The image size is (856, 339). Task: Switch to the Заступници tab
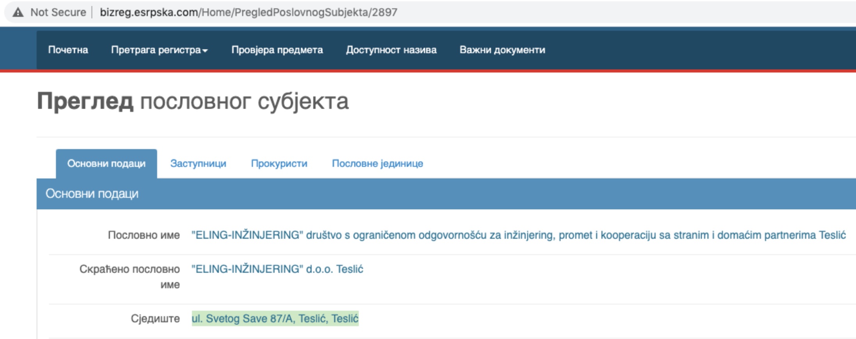coord(198,163)
